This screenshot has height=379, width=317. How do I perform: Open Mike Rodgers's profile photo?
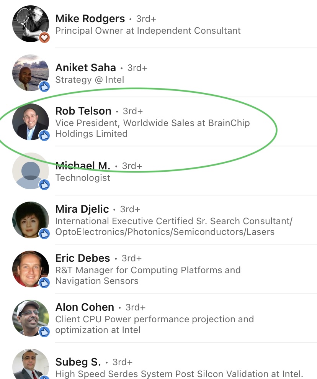click(x=30, y=23)
